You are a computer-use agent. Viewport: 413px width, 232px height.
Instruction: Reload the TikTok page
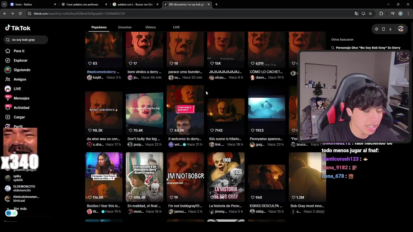pyautogui.click(x=20, y=14)
